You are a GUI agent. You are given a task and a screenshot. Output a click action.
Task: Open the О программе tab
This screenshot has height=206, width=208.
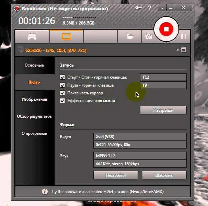35,133
